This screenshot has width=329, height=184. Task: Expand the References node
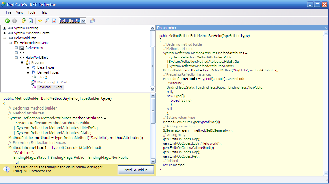click(16, 48)
